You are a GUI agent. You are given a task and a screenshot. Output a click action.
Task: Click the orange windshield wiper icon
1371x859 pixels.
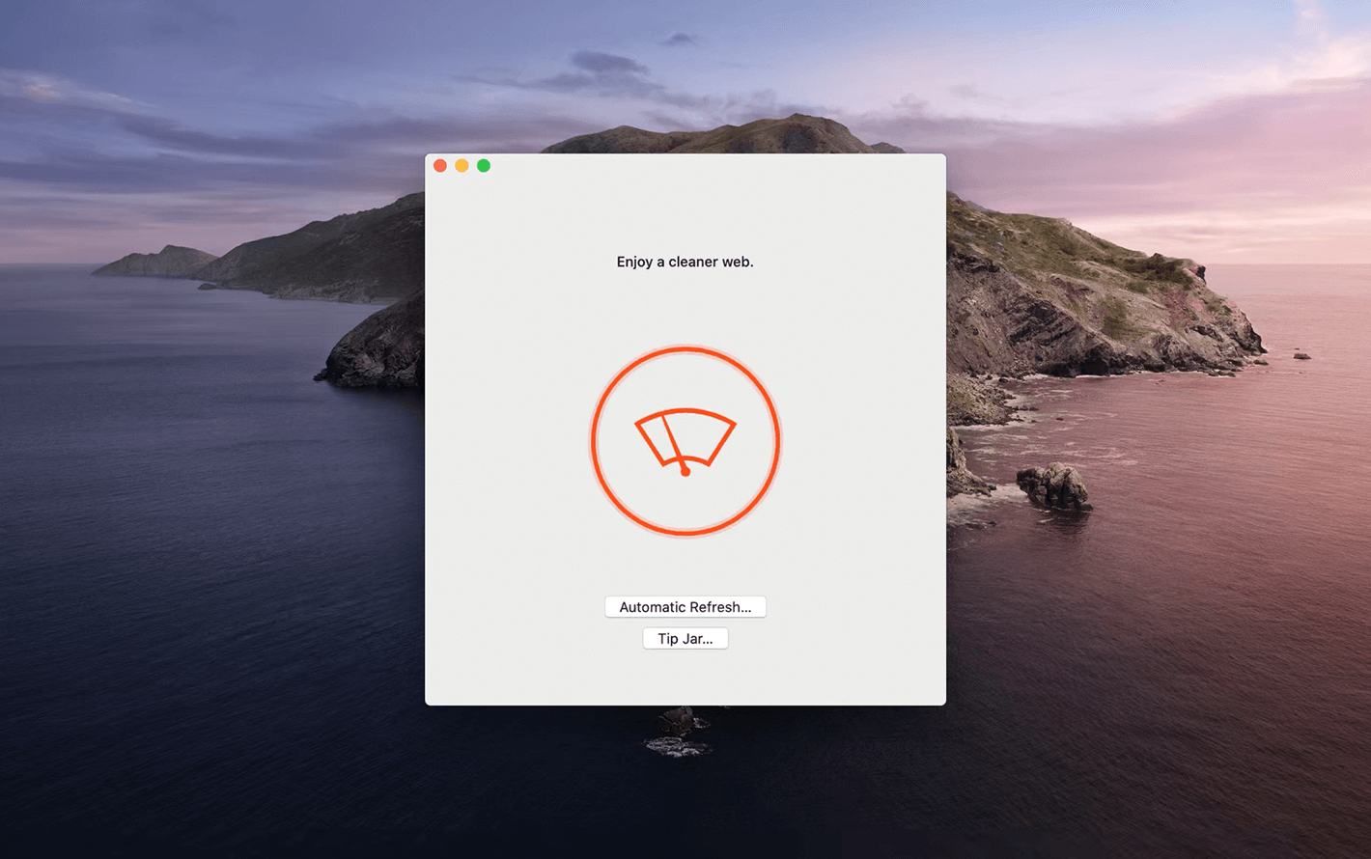point(685,441)
